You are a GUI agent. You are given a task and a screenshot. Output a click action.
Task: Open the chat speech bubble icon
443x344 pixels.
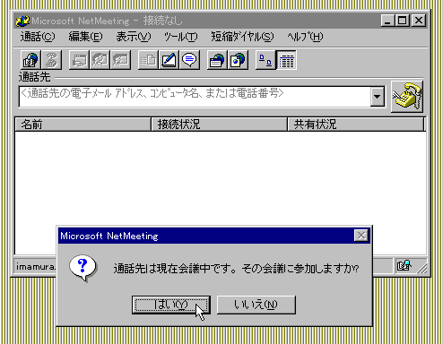click(189, 60)
